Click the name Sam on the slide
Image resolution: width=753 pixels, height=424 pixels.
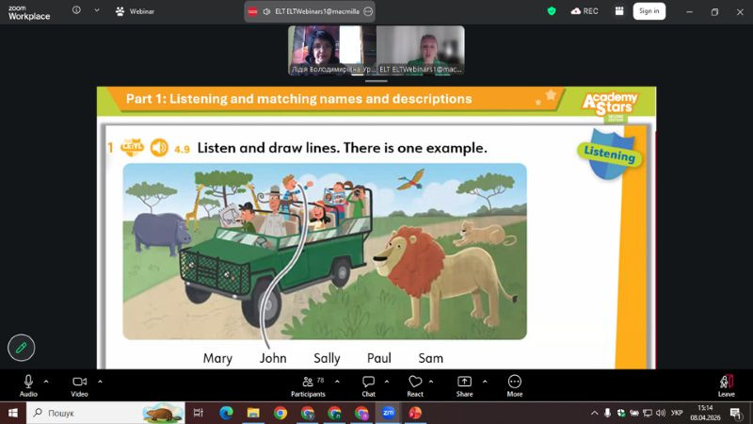click(x=430, y=358)
